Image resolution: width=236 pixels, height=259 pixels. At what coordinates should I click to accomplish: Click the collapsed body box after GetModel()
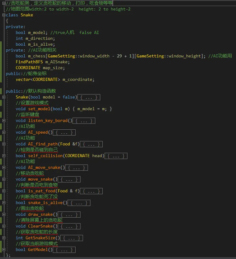[64, 250]
